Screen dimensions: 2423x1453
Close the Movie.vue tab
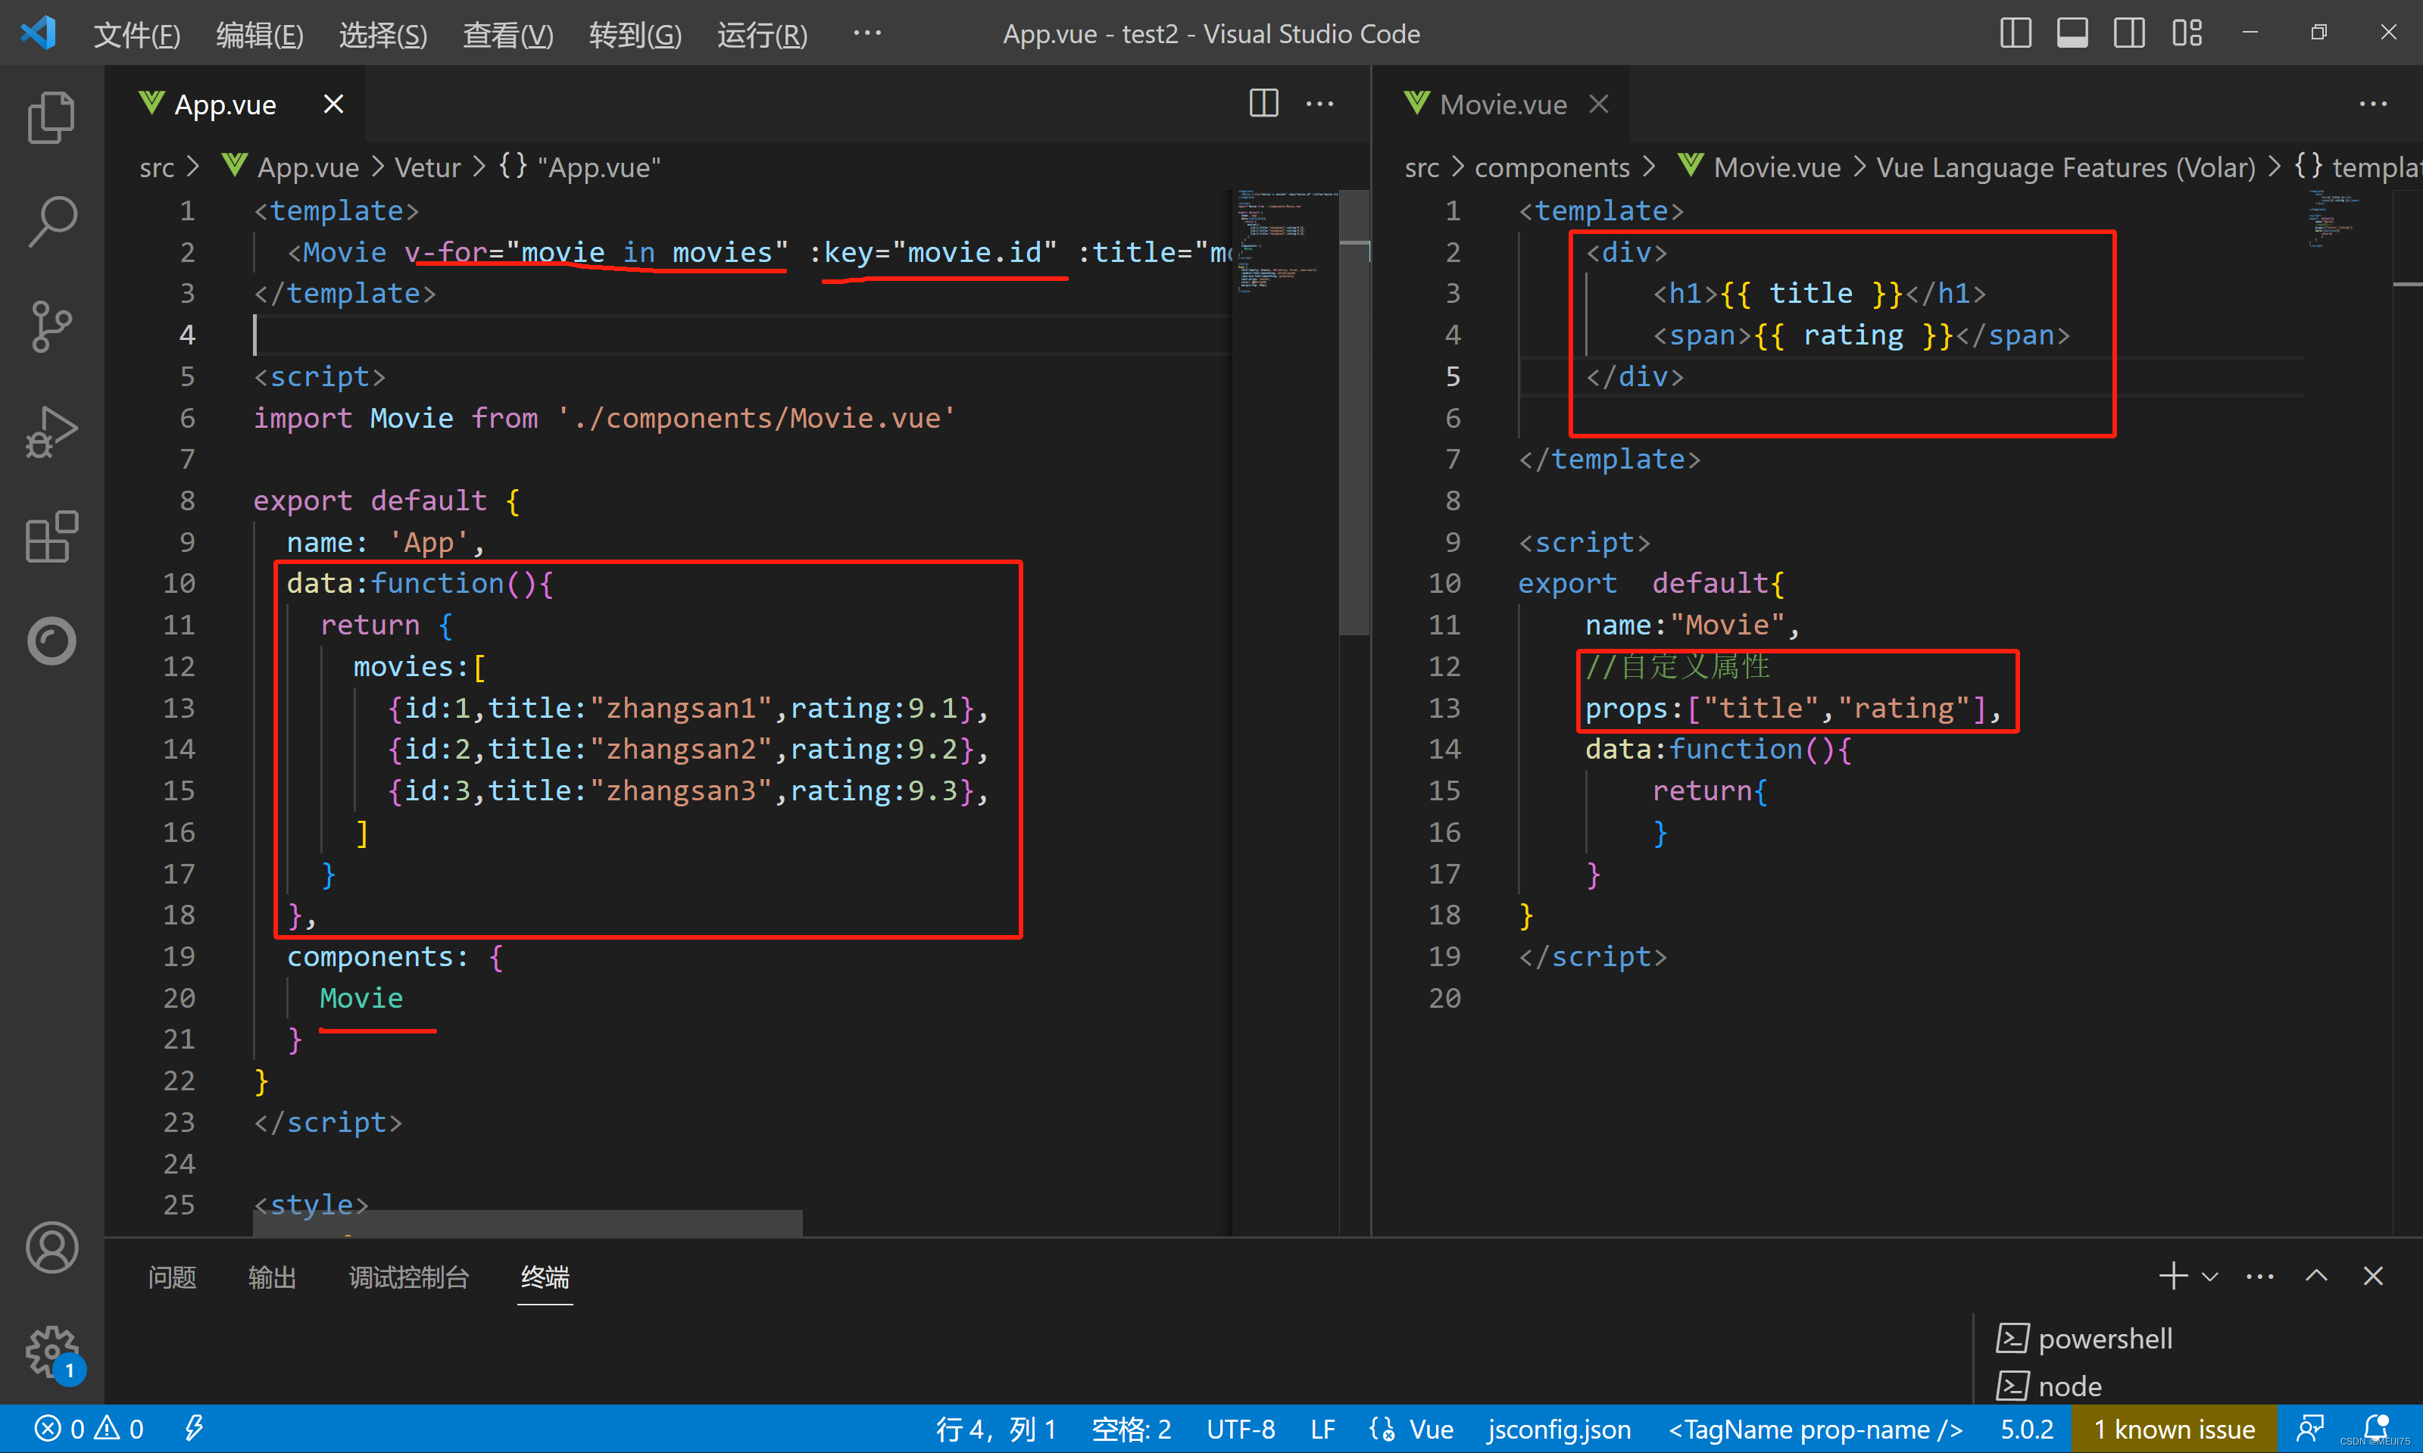(x=1598, y=104)
